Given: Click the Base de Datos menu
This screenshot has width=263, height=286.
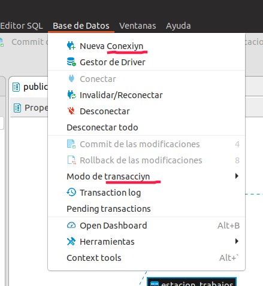Looking at the screenshot, I should (81, 26).
